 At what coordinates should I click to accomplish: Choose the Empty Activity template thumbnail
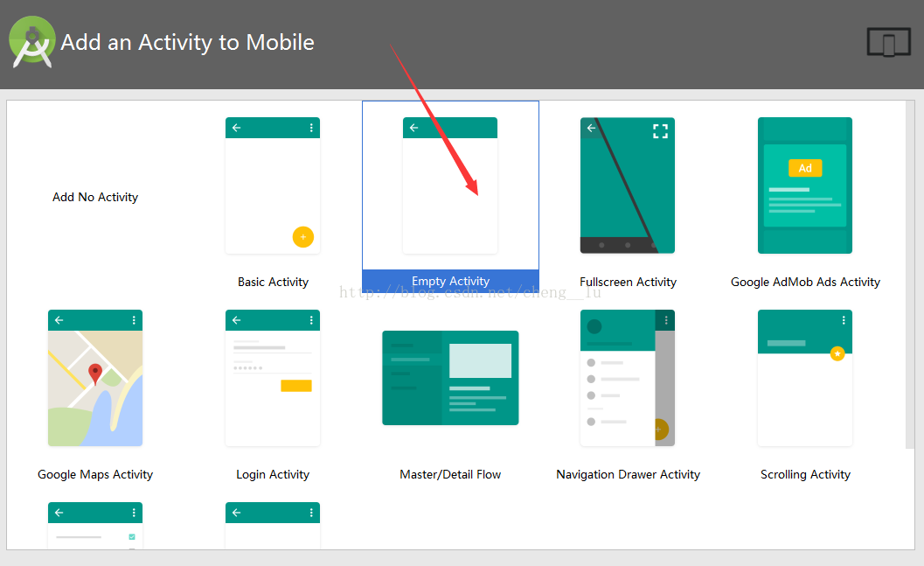click(x=449, y=185)
